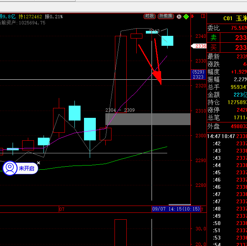Click the gray 2304-2309 support zone box
This screenshot has width=247, height=246.
148,119
